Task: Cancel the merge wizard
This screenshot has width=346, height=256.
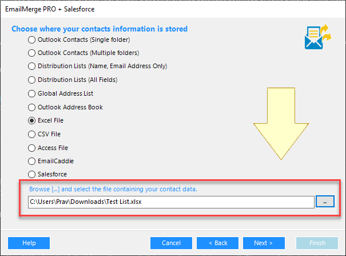Action: pos(171,243)
